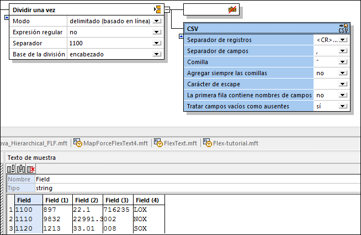This screenshot has height=235, width=361.
Task: Click the CSV type icon in the CSV header
Action: click(x=343, y=28)
